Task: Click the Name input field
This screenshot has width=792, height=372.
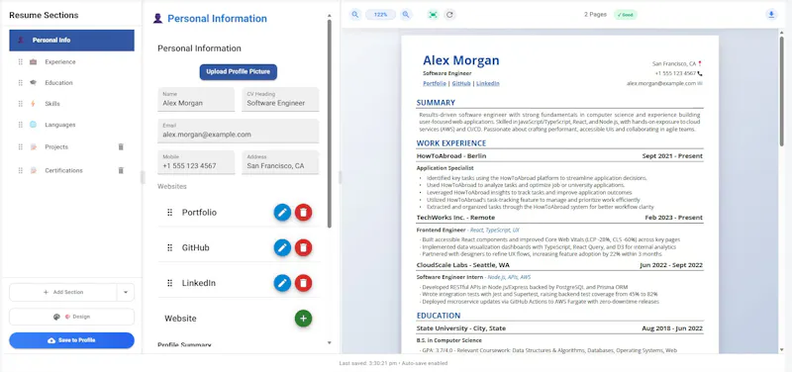Action: (196, 100)
